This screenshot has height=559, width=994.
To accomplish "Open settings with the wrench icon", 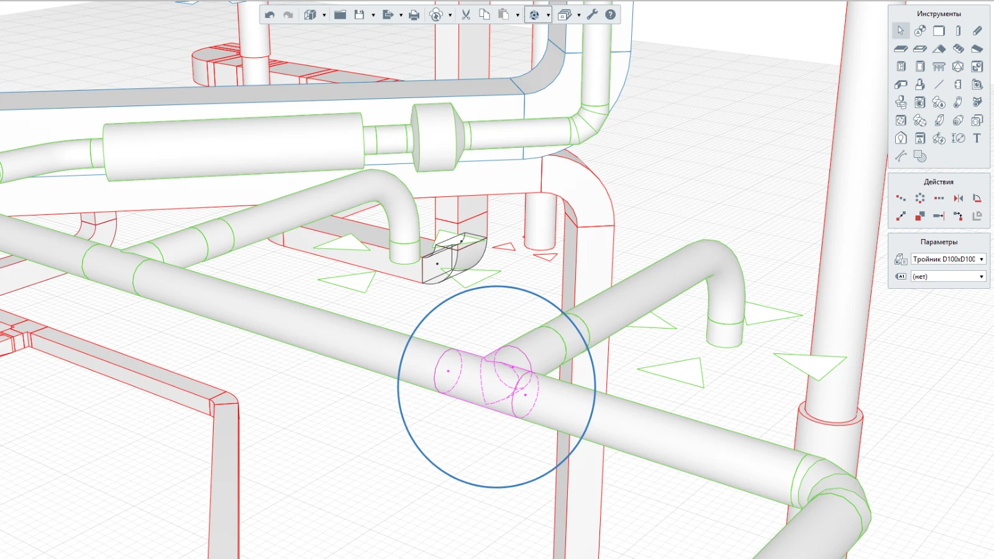I will coord(592,15).
